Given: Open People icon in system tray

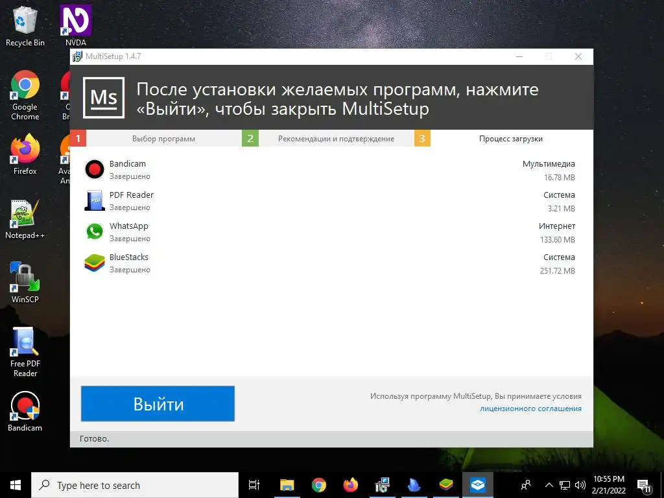Looking at the screenshot, I should pyautogui.click(x=526, y=485).
